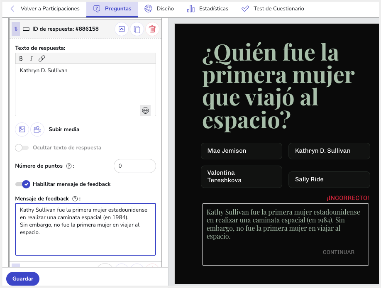Open the Test de Cuestionario tab

[x=272, y=8]
